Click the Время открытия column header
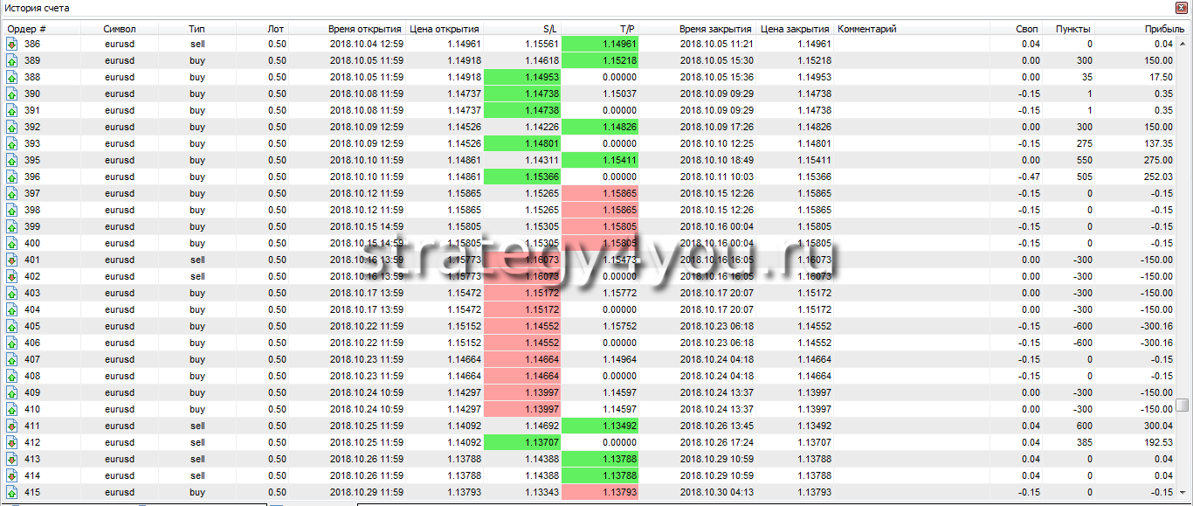Viewport: 1193px width, 506px height. pyautogui.click(x=365, y=29)
